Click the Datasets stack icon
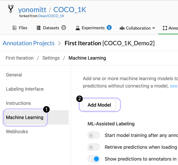This screenshot has height=165, width=178. tap(38, 28)
